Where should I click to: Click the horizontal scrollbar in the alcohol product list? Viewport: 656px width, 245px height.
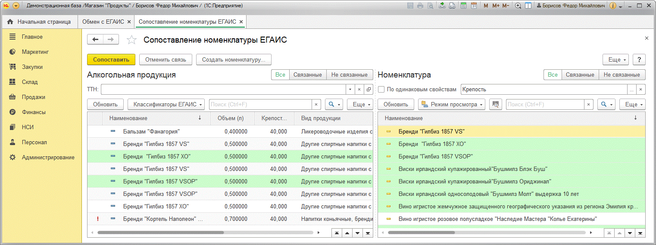(160, 233)
